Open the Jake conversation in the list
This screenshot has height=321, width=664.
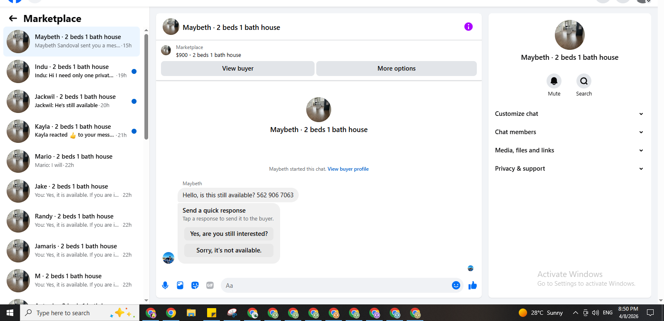pyautogui.click(x=71, y=191)
